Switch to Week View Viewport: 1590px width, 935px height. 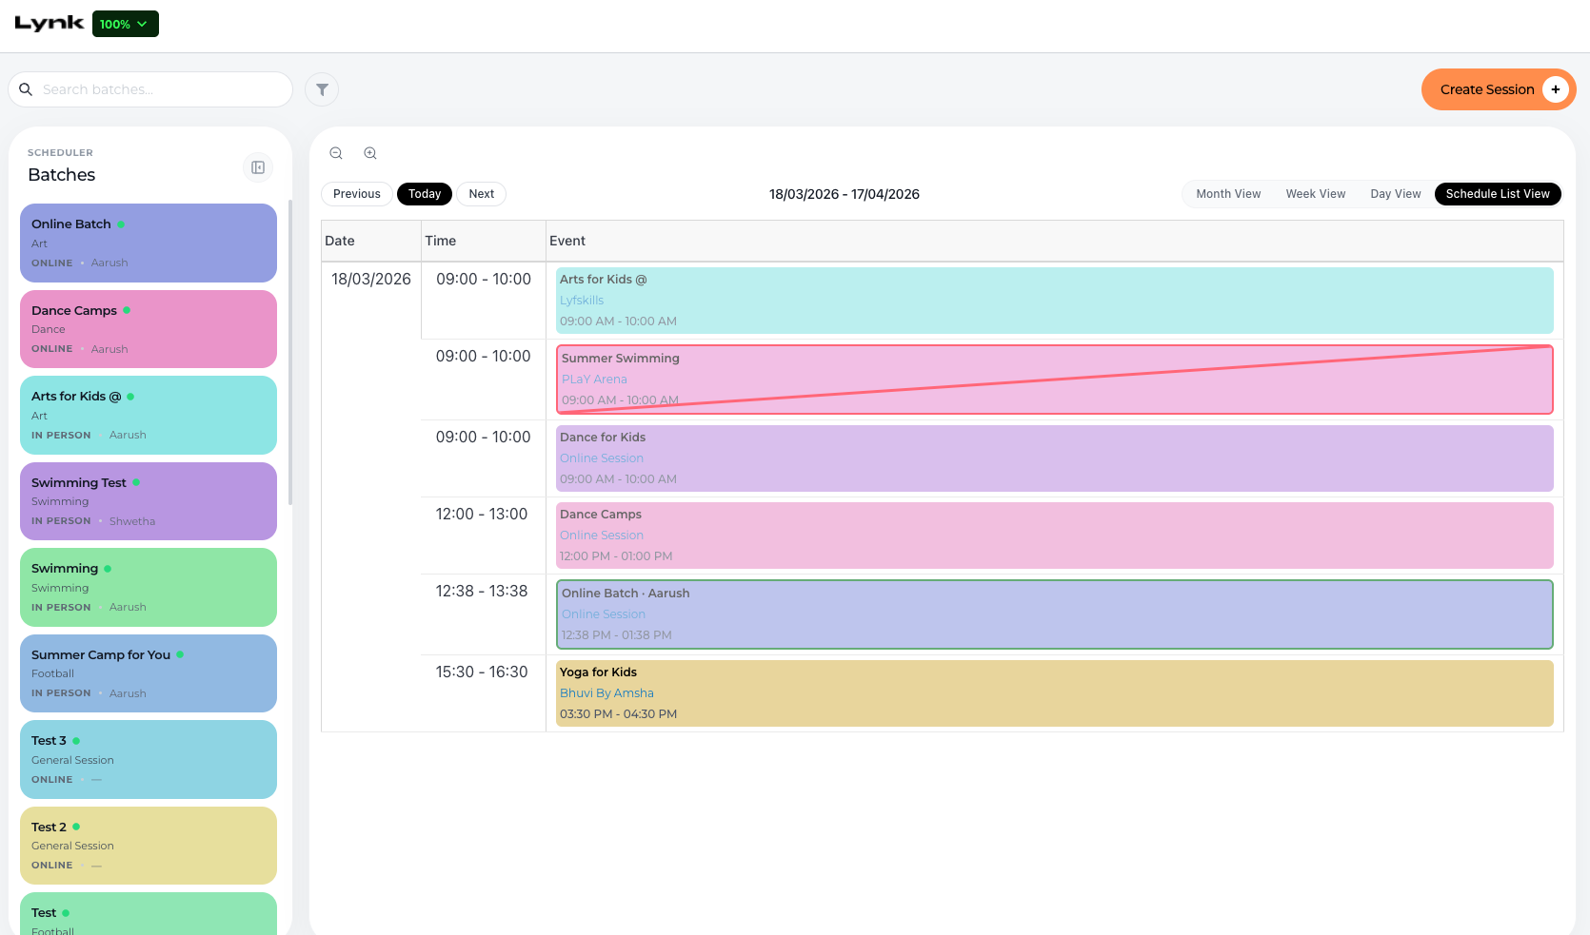pyautogui.click(x=1316, y=194)
